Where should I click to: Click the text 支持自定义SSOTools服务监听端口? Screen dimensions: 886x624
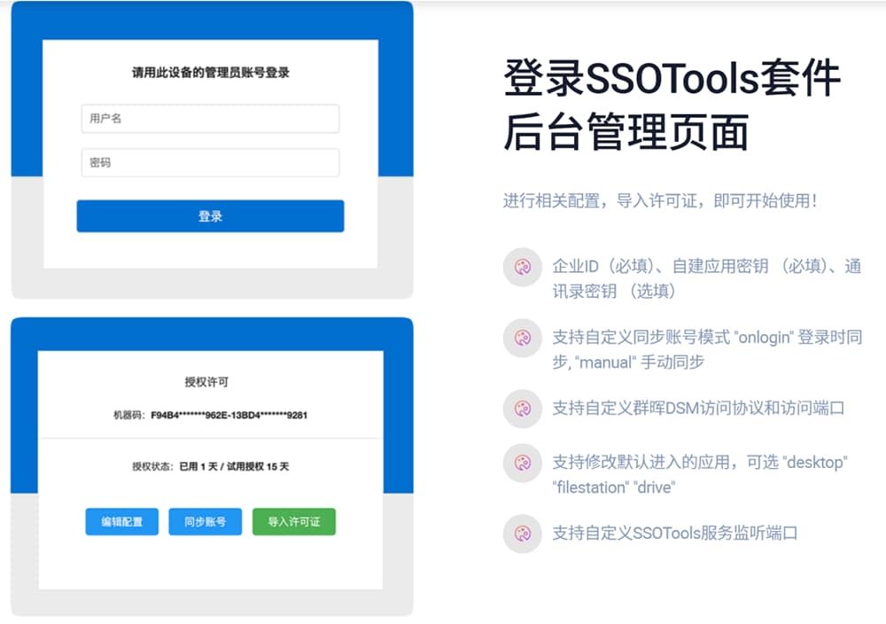point(674,533)
